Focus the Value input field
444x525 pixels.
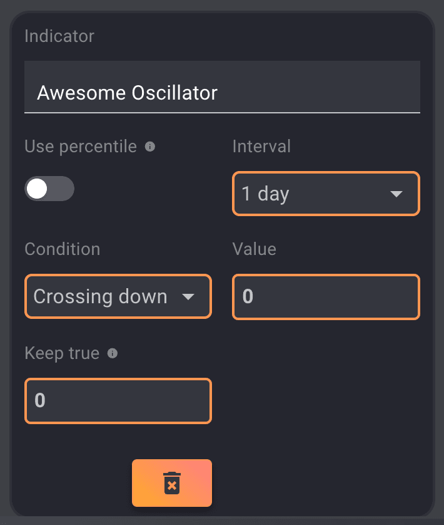pyautogui.click(x=326, y=297)
